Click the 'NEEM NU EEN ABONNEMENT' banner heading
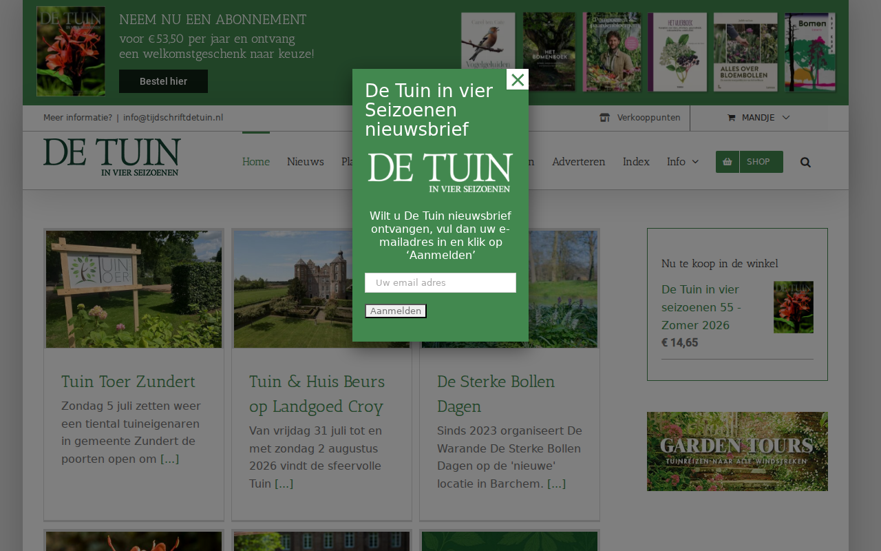Image resolution: width=881 pixels, height=551 pixels. [213, 20]
